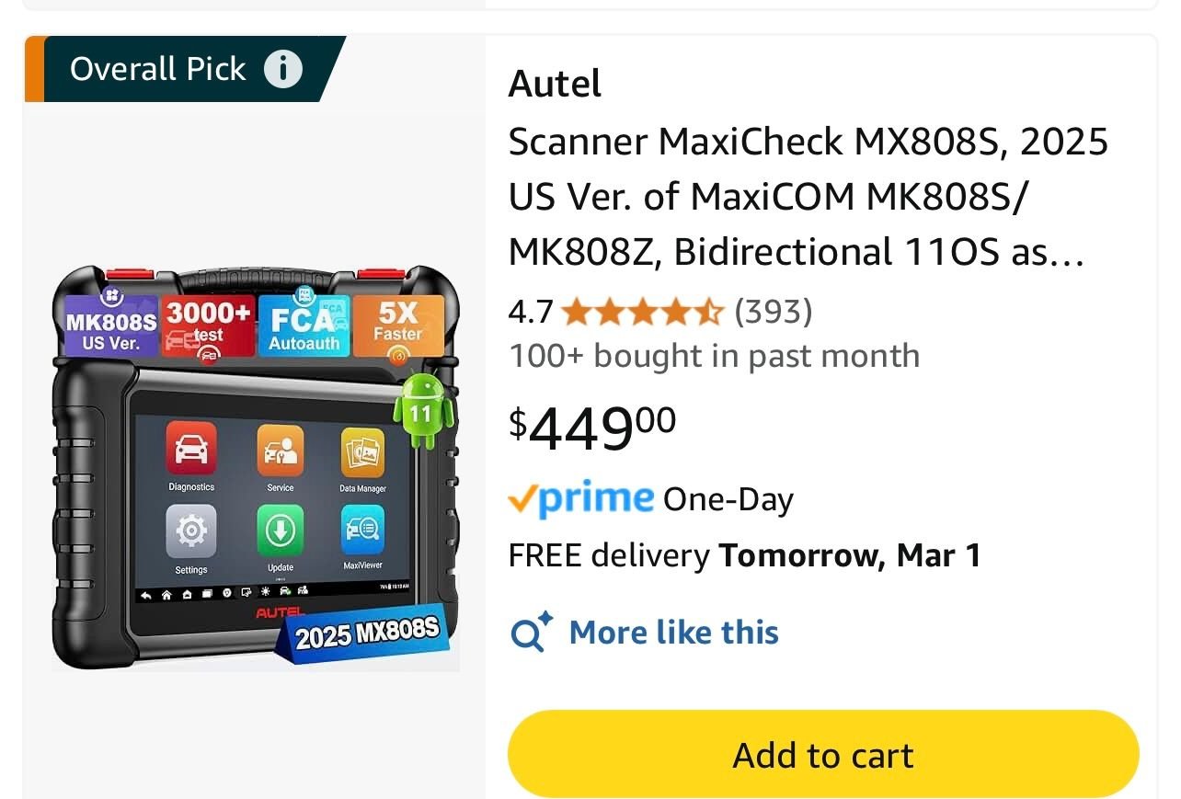The width and height of the screenshot is (1181, 799).
Task: Click the green Android 11 badge
Action: [x=423, y=412]
